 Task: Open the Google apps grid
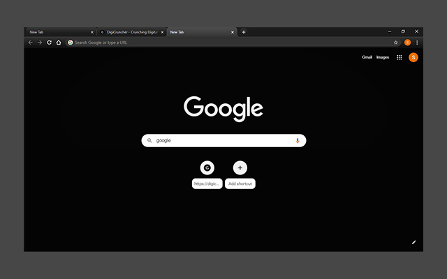(x=399, y=57)
